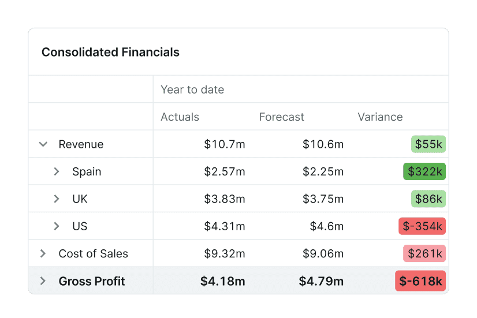
Task: Click the $86k UK variance badge
Action: click(428, 199)
